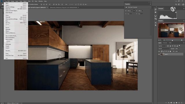Expand the Import submenu

tap(16, 48)
